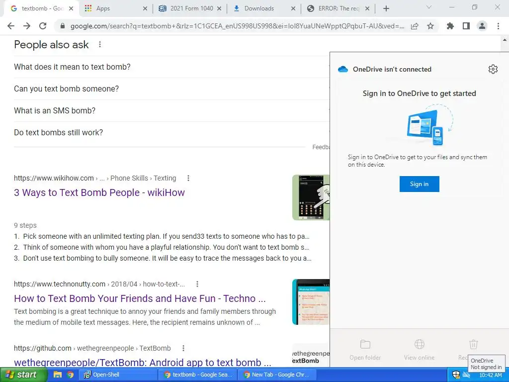The width and height of the screenshot is (509, 382).
Task: View site information lock icon
Action: (x=63, y=26)
